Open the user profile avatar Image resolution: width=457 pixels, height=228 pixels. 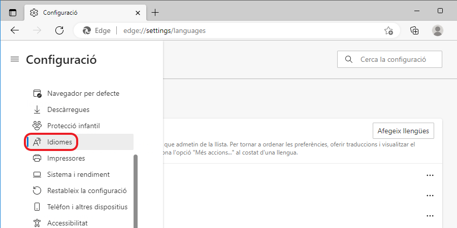coord(437,30)
